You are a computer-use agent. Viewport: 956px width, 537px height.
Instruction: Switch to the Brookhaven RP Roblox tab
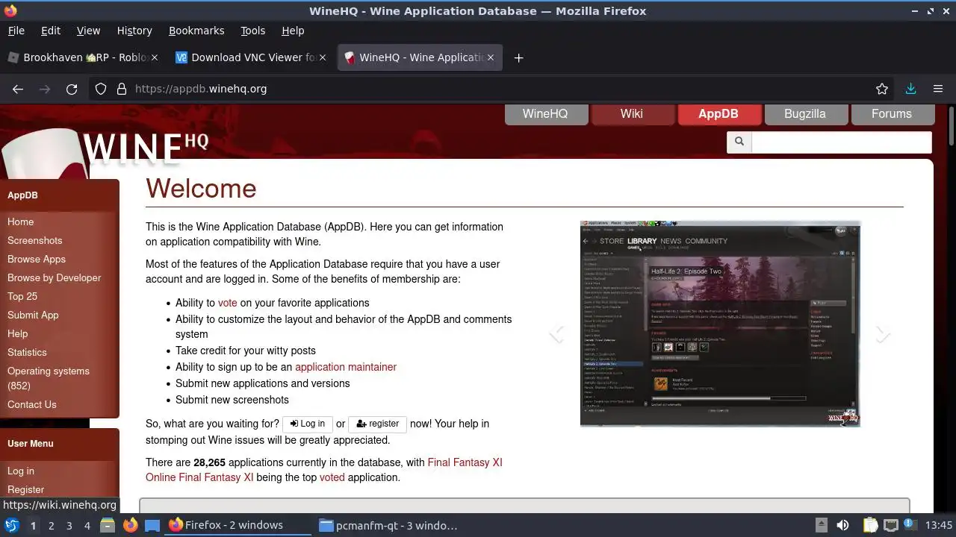[84, 57]
